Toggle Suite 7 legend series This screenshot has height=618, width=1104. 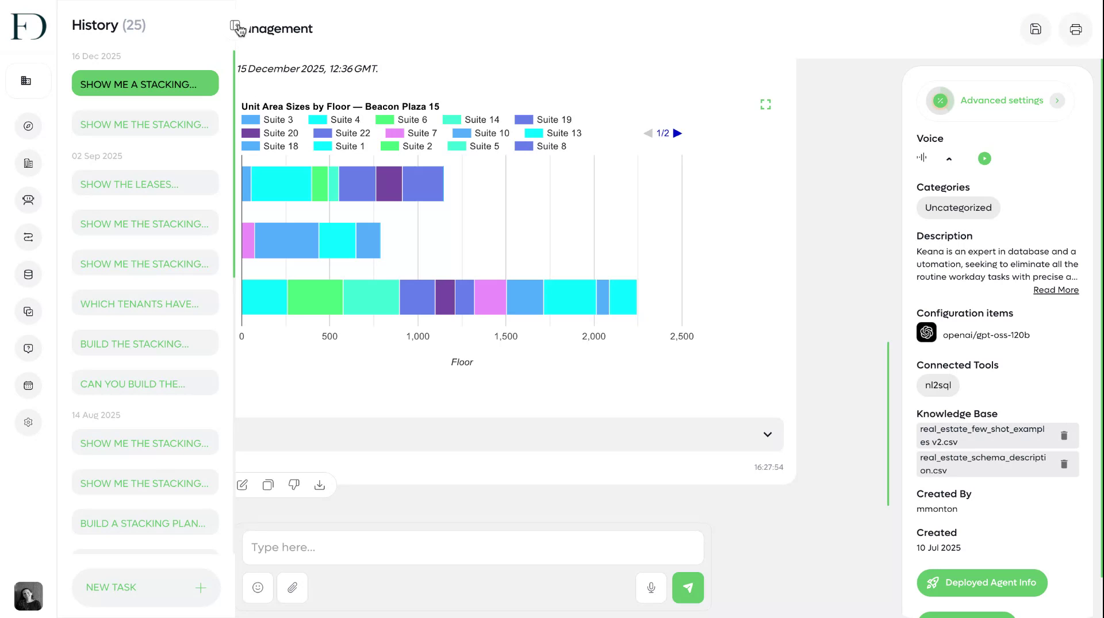point(411,133)
